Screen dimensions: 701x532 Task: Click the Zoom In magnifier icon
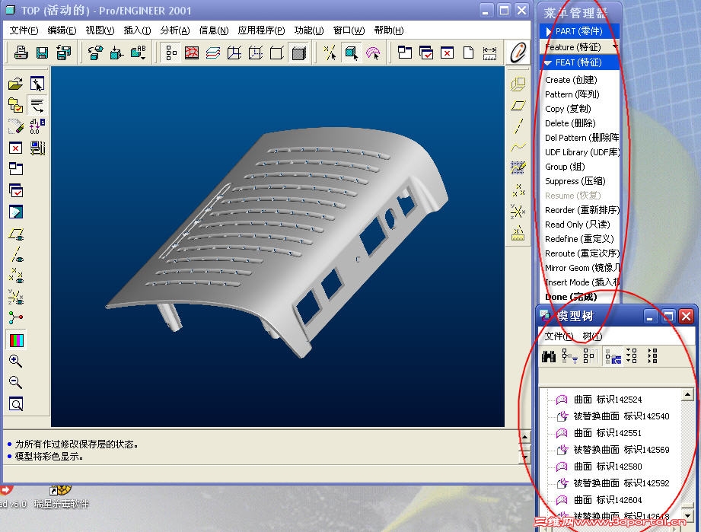[16, 361]
